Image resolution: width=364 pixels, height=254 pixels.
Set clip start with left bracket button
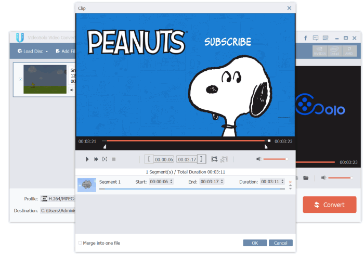149,159
